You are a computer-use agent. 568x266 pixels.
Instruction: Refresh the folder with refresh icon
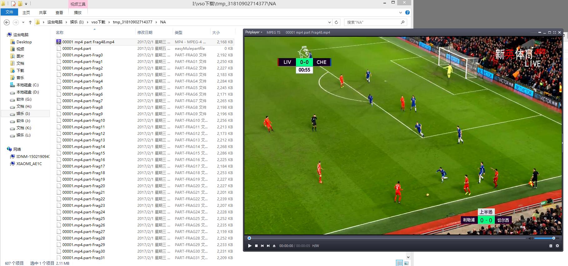tap(336, 22)
